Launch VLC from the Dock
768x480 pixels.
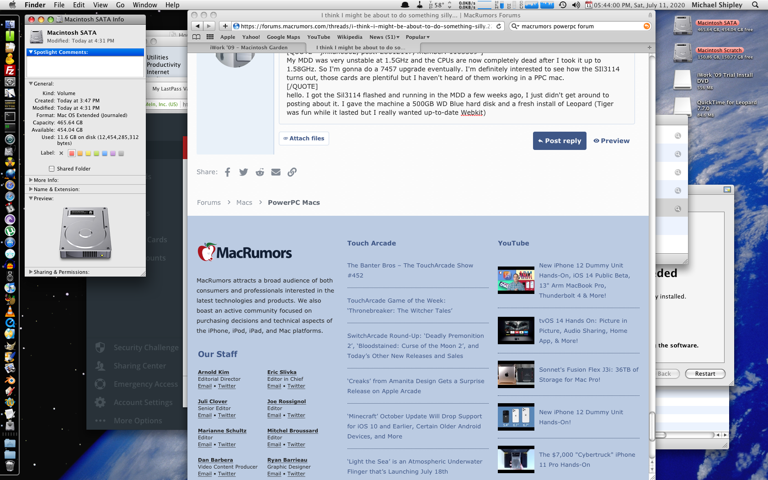tap(10, 311)
